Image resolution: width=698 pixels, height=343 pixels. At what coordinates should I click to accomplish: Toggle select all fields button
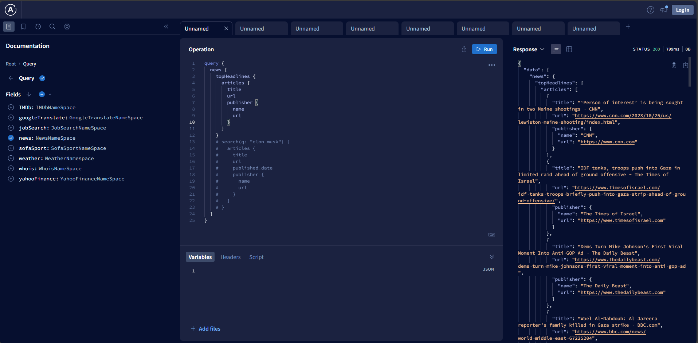[42, 94]
